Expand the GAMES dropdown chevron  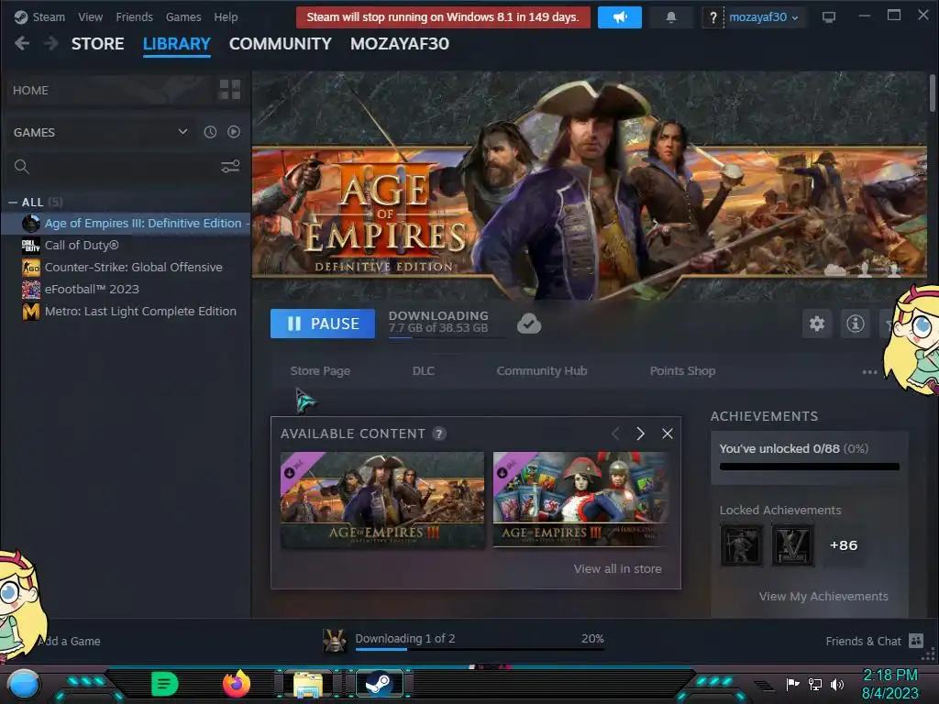coord(182,132)
